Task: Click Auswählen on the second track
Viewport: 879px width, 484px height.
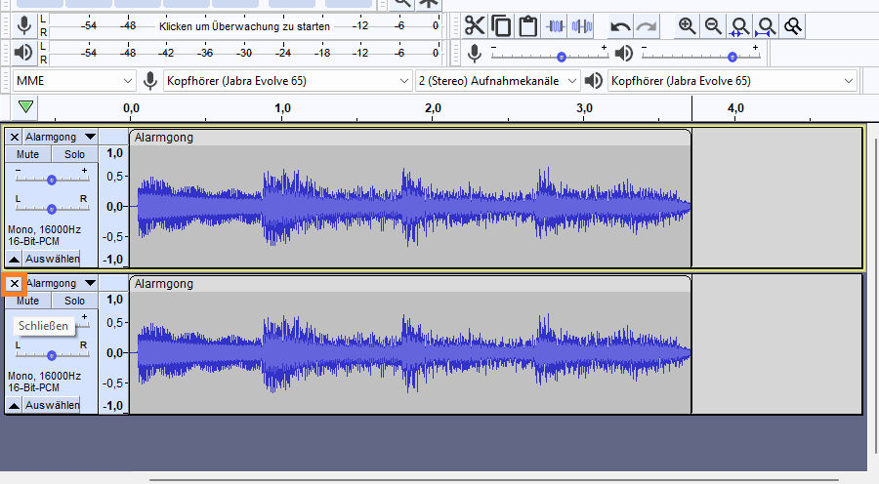Action: (52, 405)
